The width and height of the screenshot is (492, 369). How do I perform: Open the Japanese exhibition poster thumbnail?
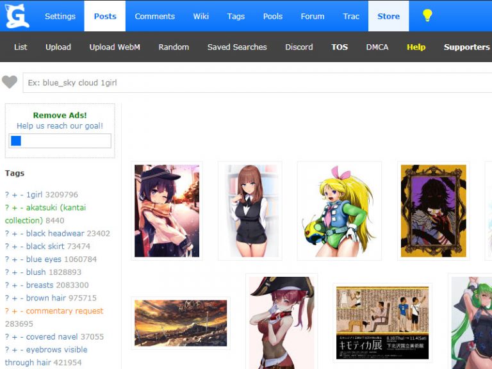(x=382, y=323)
